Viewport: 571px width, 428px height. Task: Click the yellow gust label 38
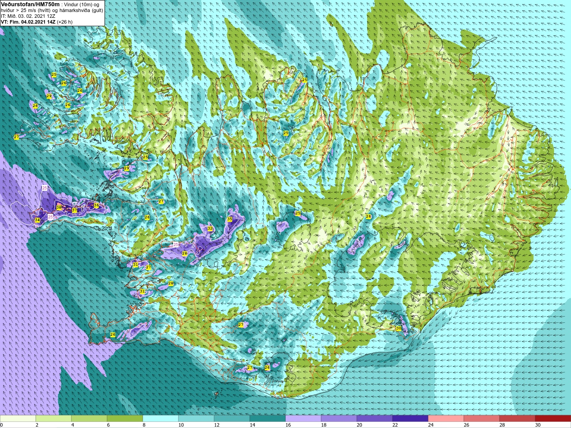59,208
